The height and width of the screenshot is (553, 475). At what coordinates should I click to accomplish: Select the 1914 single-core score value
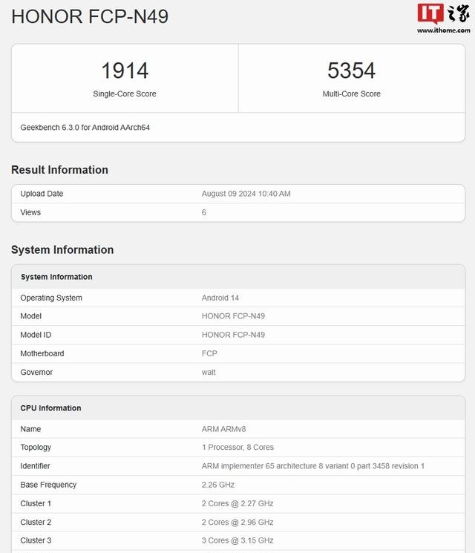point(125,71)
